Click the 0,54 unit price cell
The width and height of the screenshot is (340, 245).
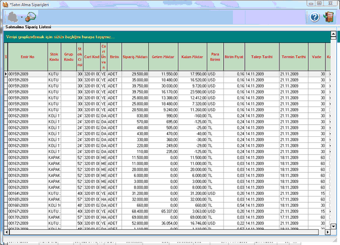tap(234, 205)
